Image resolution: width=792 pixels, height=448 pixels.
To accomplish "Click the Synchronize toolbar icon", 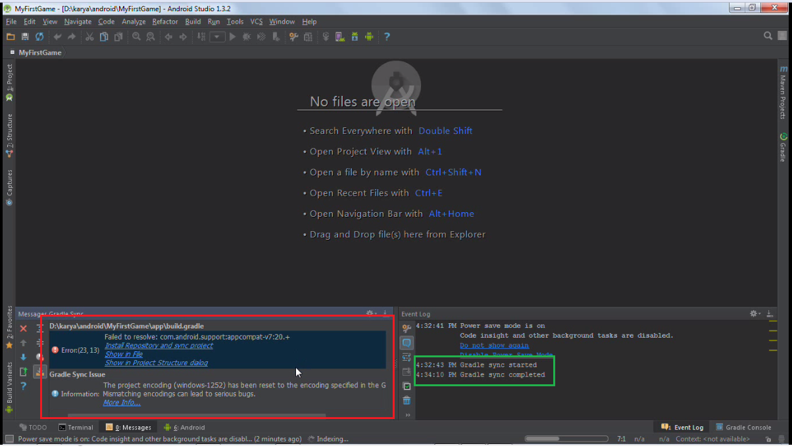I will coord(39,37).
